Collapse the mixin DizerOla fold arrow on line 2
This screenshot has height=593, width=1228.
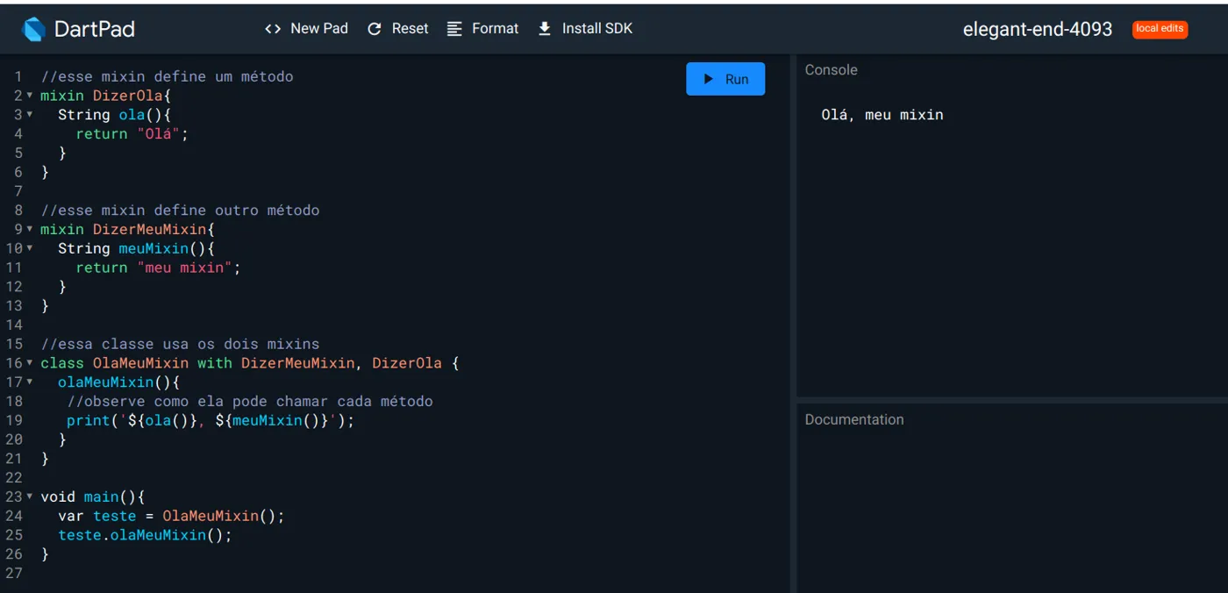pyautogui.click(x=30, y=96)
